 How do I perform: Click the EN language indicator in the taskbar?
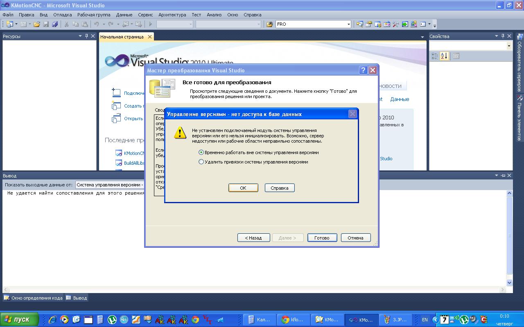pyautogui.click(x=425, y=320)
